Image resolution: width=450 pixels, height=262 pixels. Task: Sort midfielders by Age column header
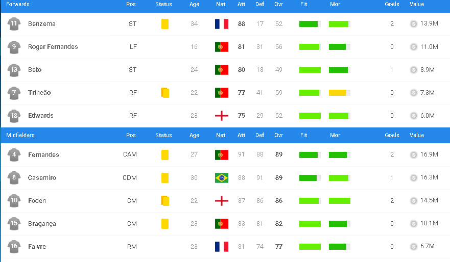(194, 135)
